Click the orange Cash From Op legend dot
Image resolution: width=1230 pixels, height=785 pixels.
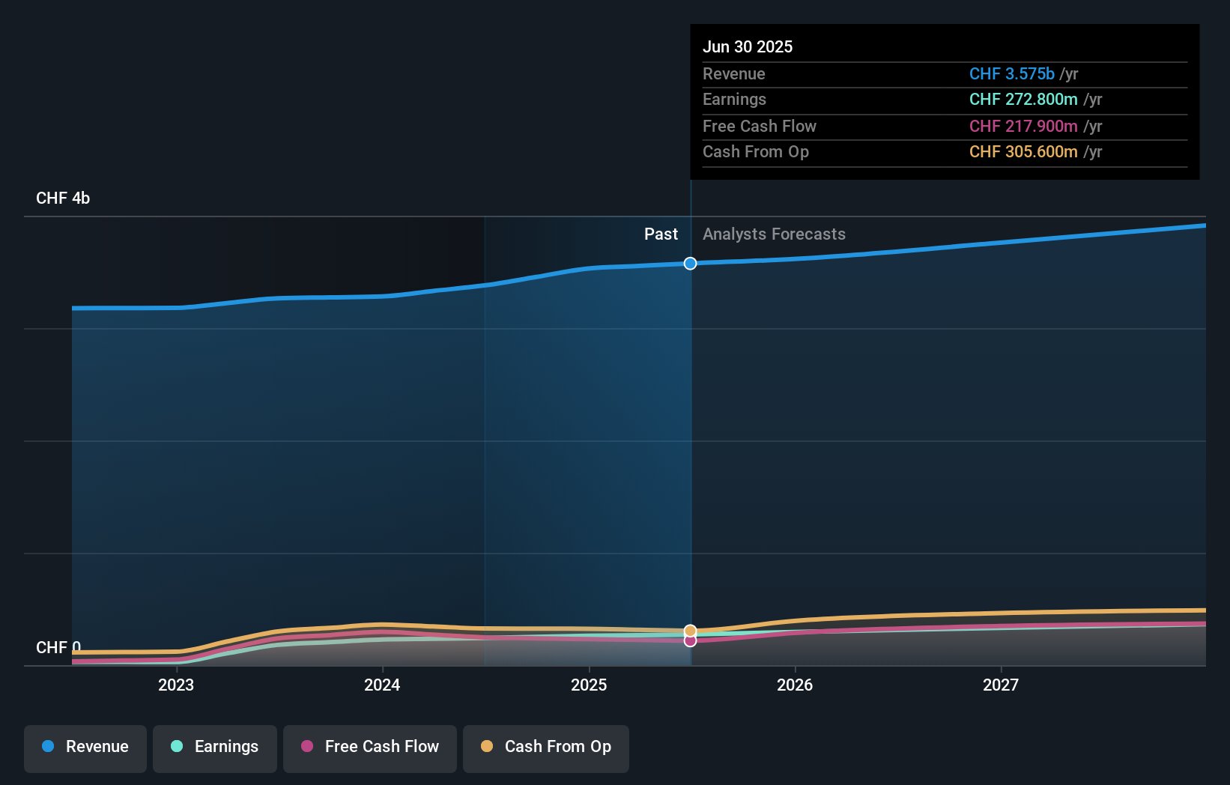coord(487,747)
